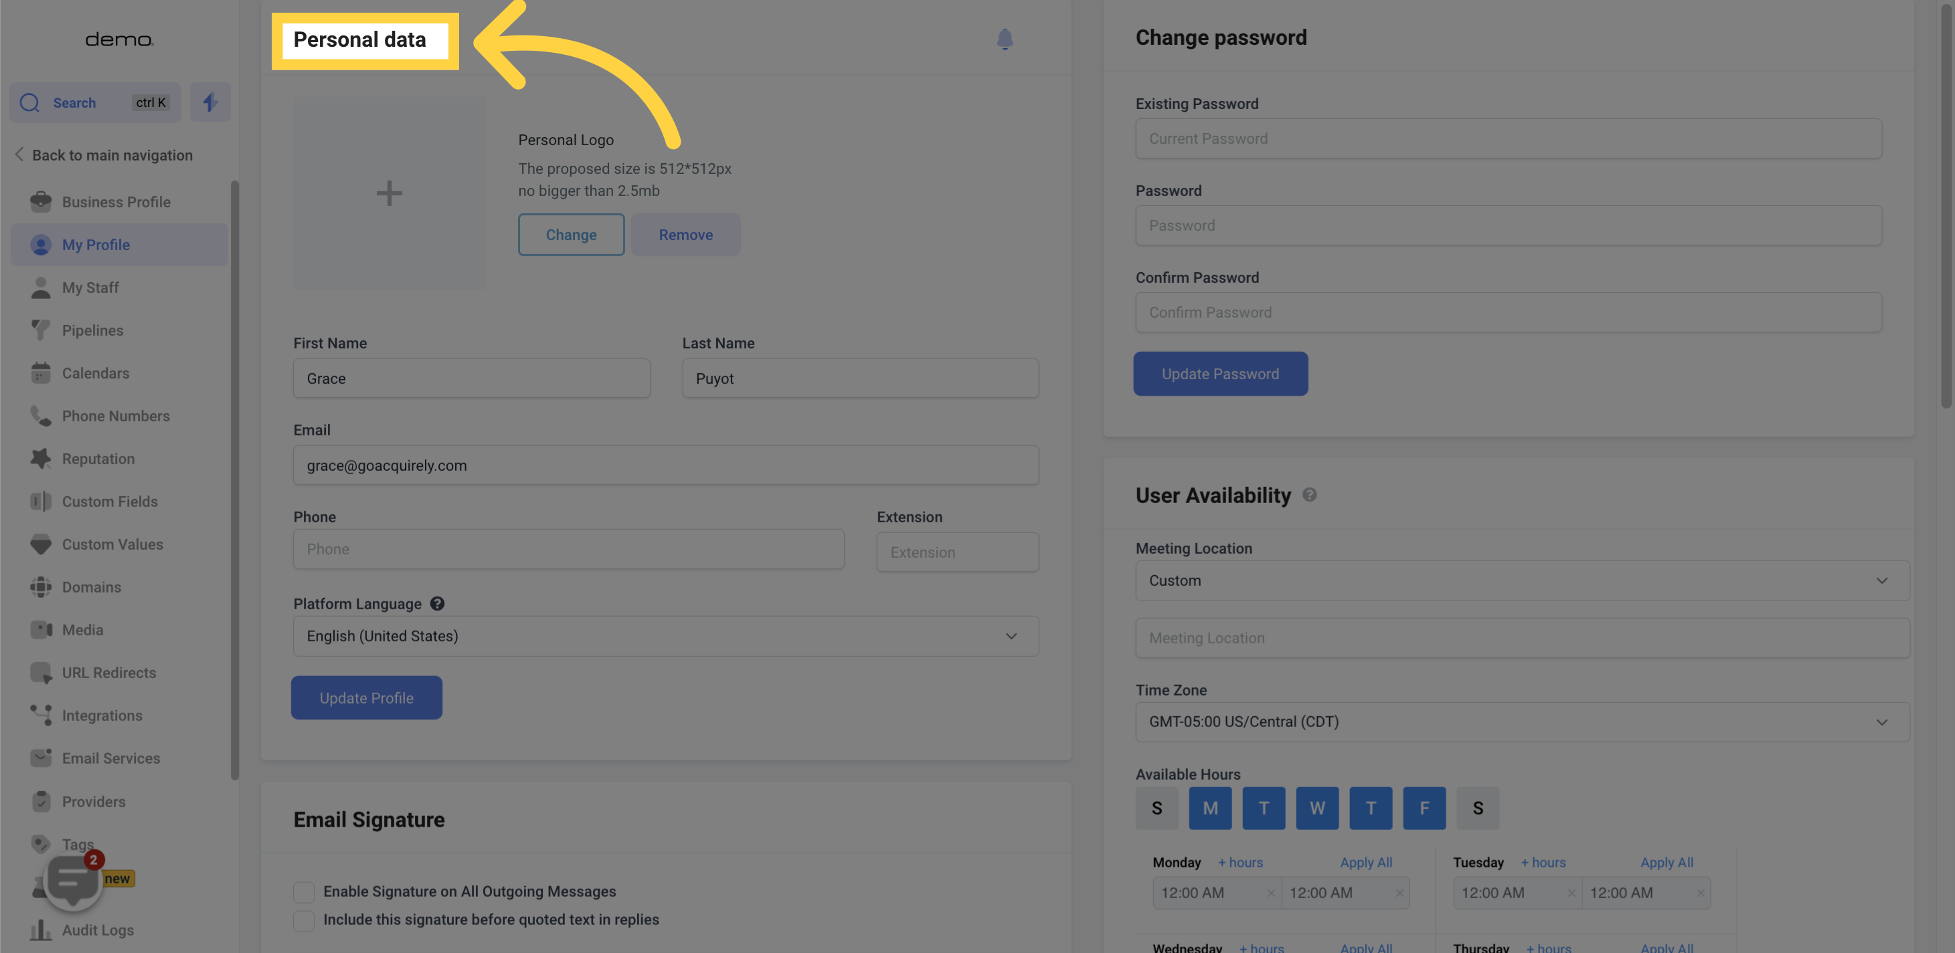Viewport: 1955px width, 953px height.
Task: Click the First Name input field
Action: point(470,377)
